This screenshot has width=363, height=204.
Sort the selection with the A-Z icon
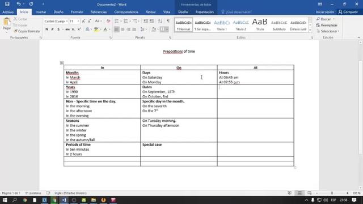pyautogui.click(x=160, y=21)
